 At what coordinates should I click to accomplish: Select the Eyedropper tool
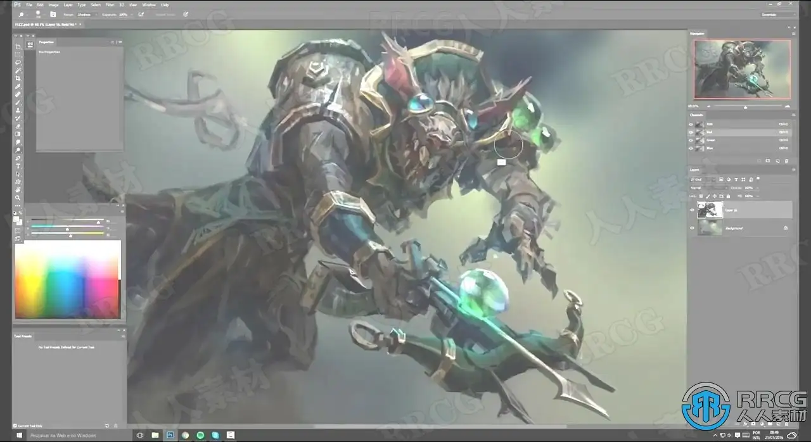click(x=18, y=87)
